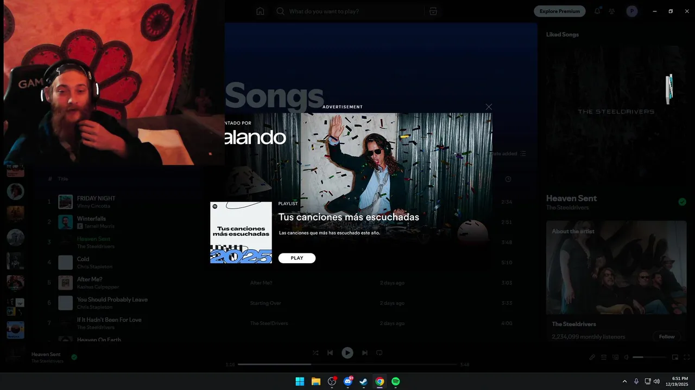Click the clock duration column header
This screenshot has width=695, height=390.
pos(508,179)
